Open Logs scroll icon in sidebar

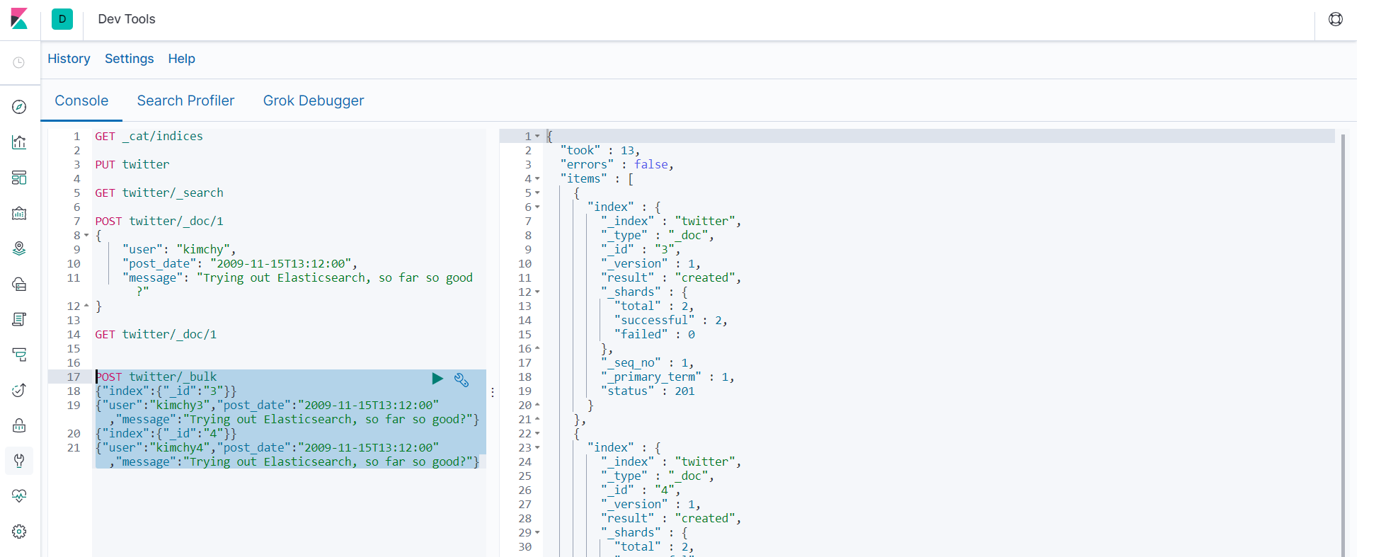tap(19, 319)
